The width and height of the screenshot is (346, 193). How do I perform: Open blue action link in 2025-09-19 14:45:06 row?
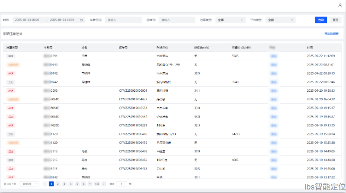(x=274, y=169)
